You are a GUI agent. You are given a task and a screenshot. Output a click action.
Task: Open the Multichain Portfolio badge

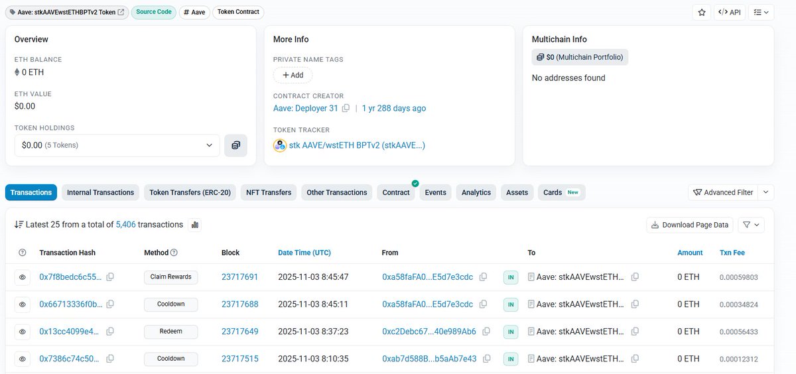(x=580, y=57)
